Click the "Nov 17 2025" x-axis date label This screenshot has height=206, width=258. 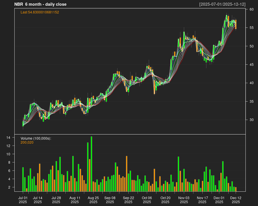[202, 200]
